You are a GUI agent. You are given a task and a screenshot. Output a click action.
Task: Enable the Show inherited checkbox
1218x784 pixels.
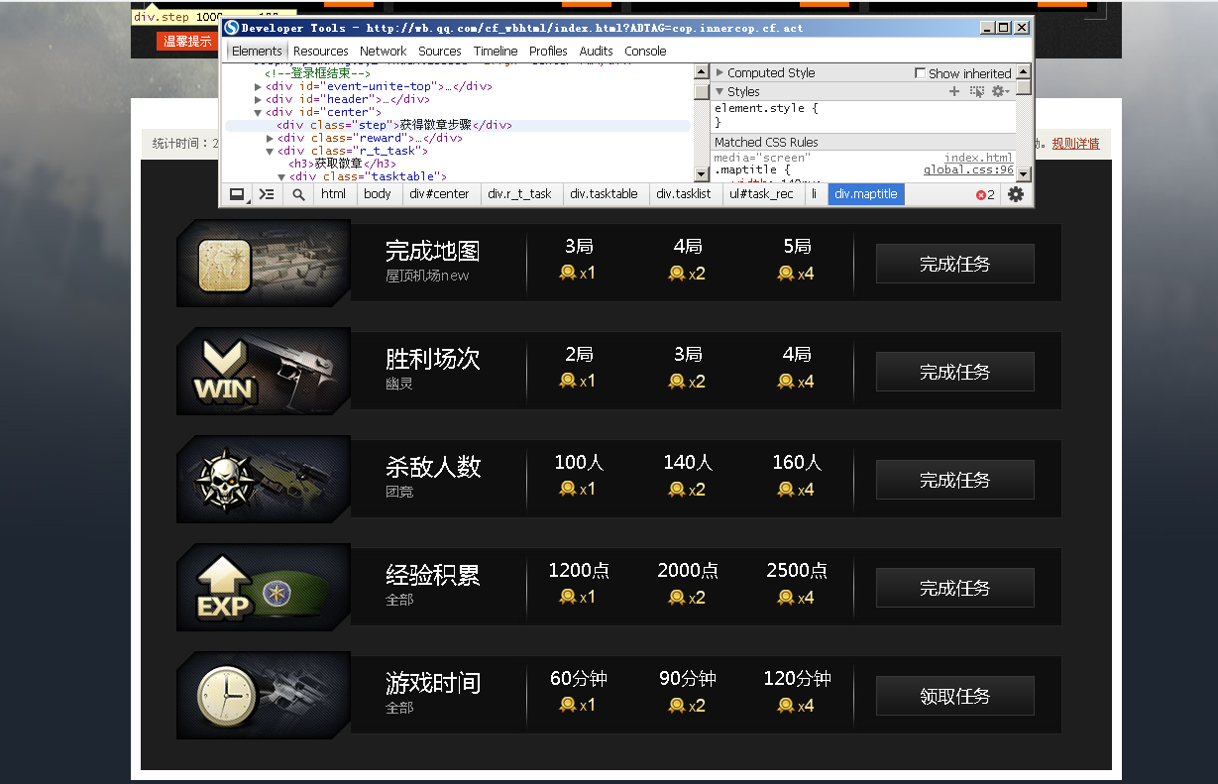[921, 73]
